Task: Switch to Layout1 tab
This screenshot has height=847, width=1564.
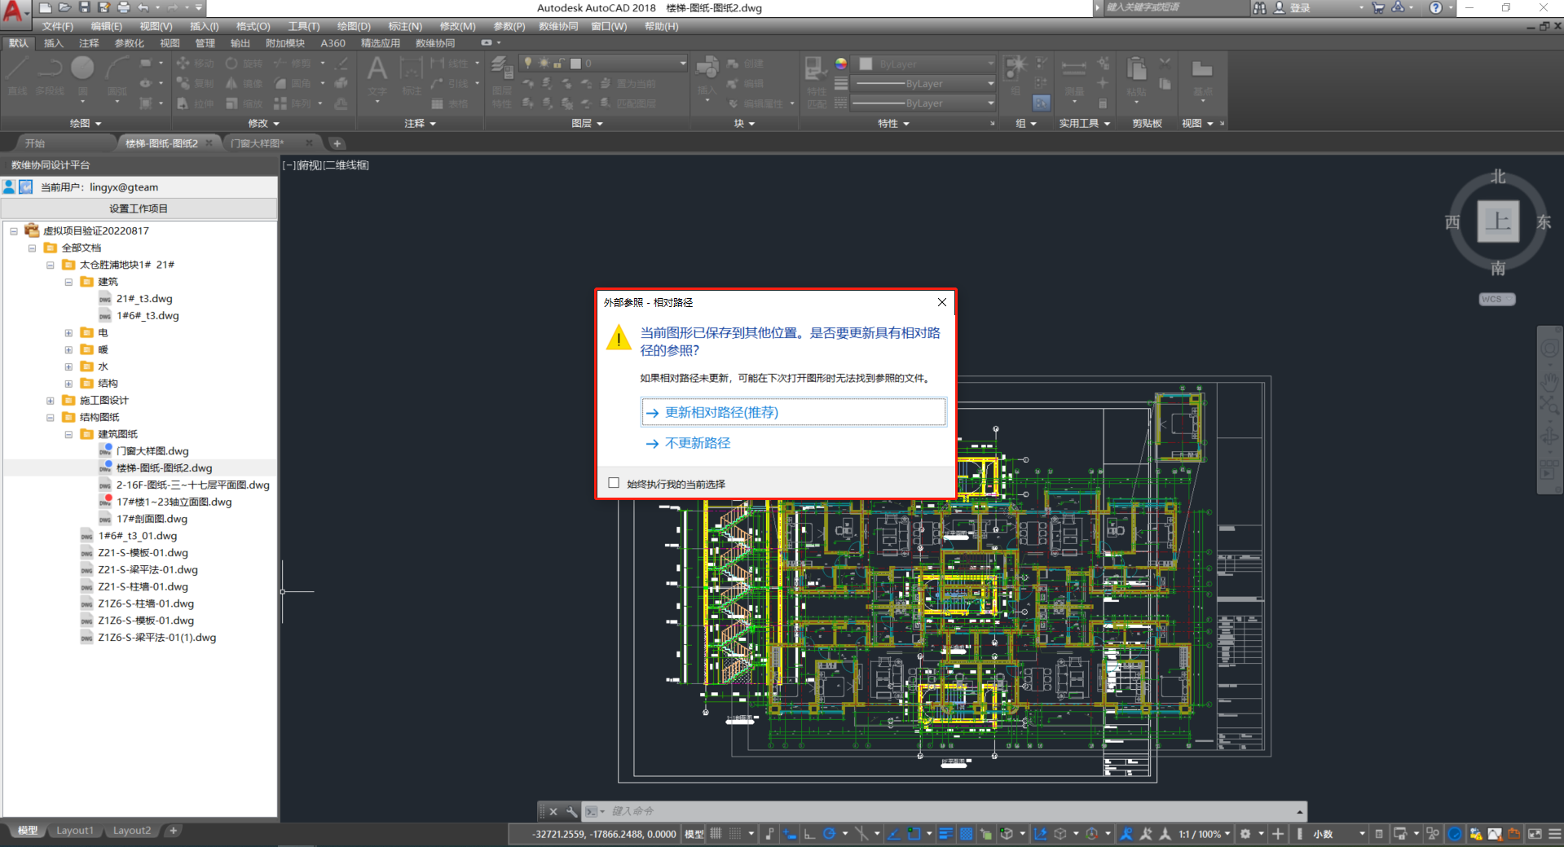Action: coord(75,831)
